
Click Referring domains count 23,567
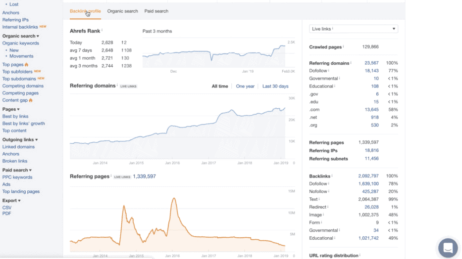(x=371, y=63)
